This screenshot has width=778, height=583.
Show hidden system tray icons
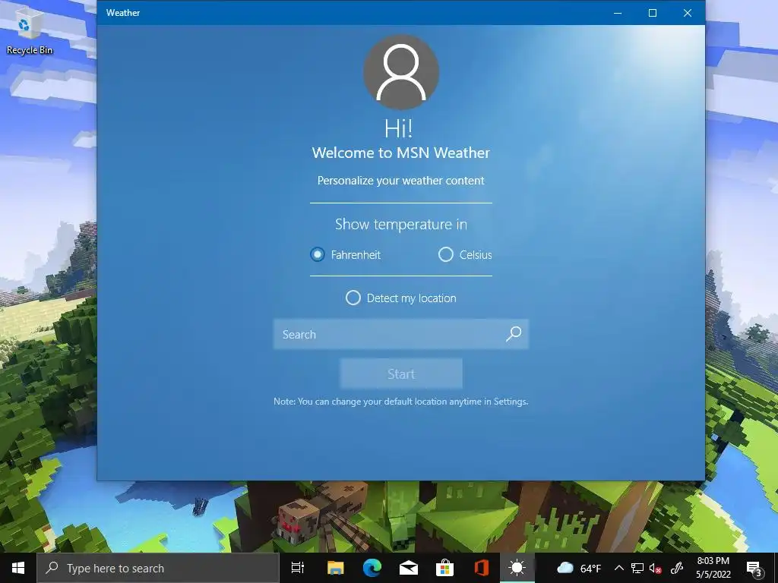[x=618, y=568]
